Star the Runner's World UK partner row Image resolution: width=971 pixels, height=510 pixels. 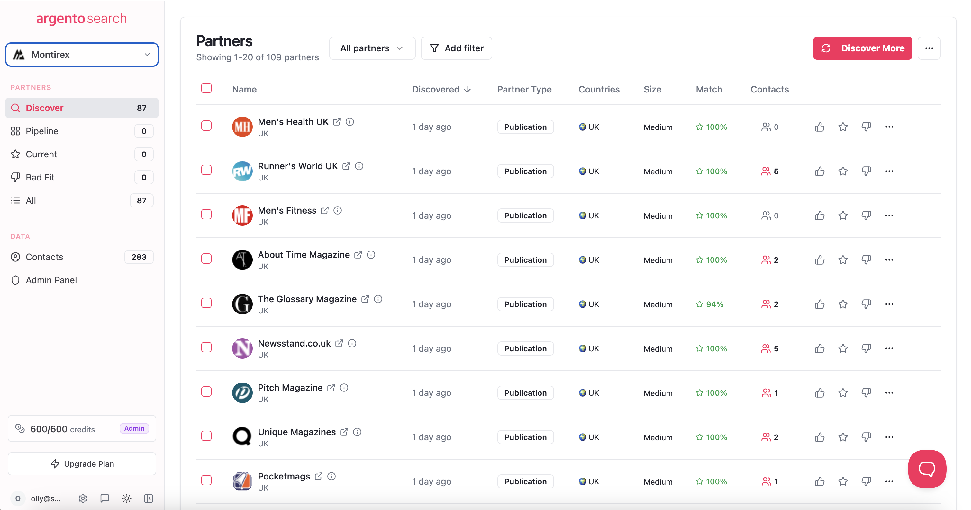point(843,171)
